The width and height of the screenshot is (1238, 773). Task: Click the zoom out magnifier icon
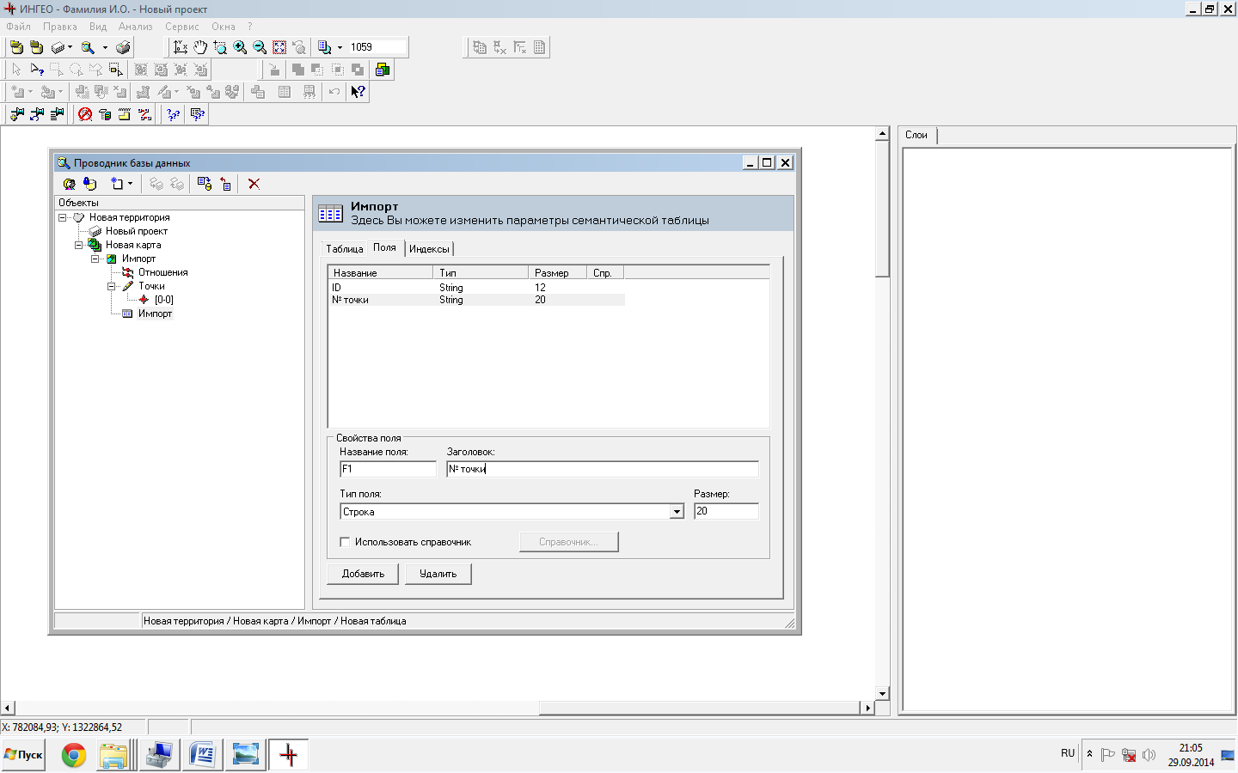(x=260, y=47)
